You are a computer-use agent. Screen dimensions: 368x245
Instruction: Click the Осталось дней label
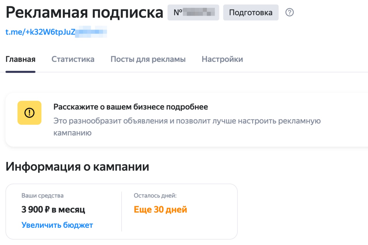(155, 196)
